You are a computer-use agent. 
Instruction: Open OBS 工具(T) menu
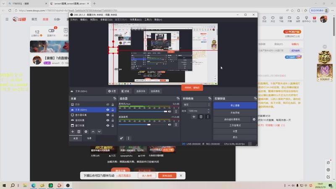148,19
